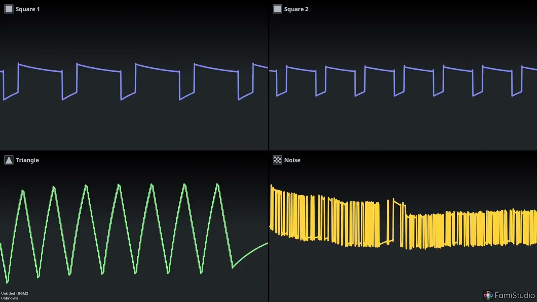Image resolution: width=537 pixels, height=302 pixels.
Task: Click the "Untitled - BGM2" song title
Action: [15, 293]
